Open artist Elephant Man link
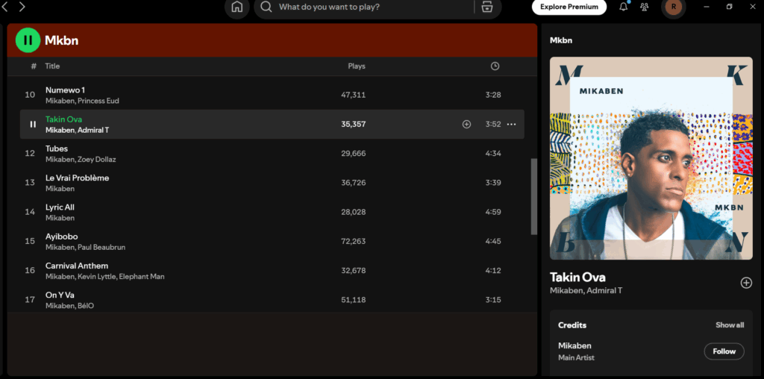764x379 pixels. pyautogui.click(x=142, y=276)
